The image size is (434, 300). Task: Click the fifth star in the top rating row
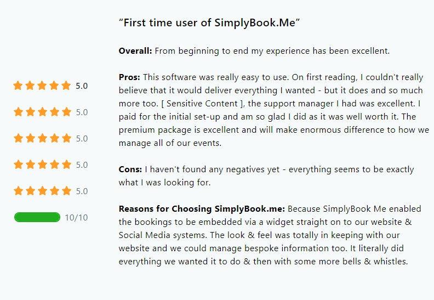tap(66, 86)
